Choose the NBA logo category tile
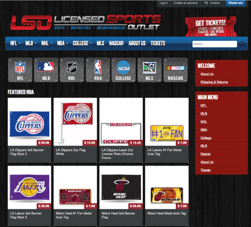This screenshot has height=227, width=251. point(98,70)
